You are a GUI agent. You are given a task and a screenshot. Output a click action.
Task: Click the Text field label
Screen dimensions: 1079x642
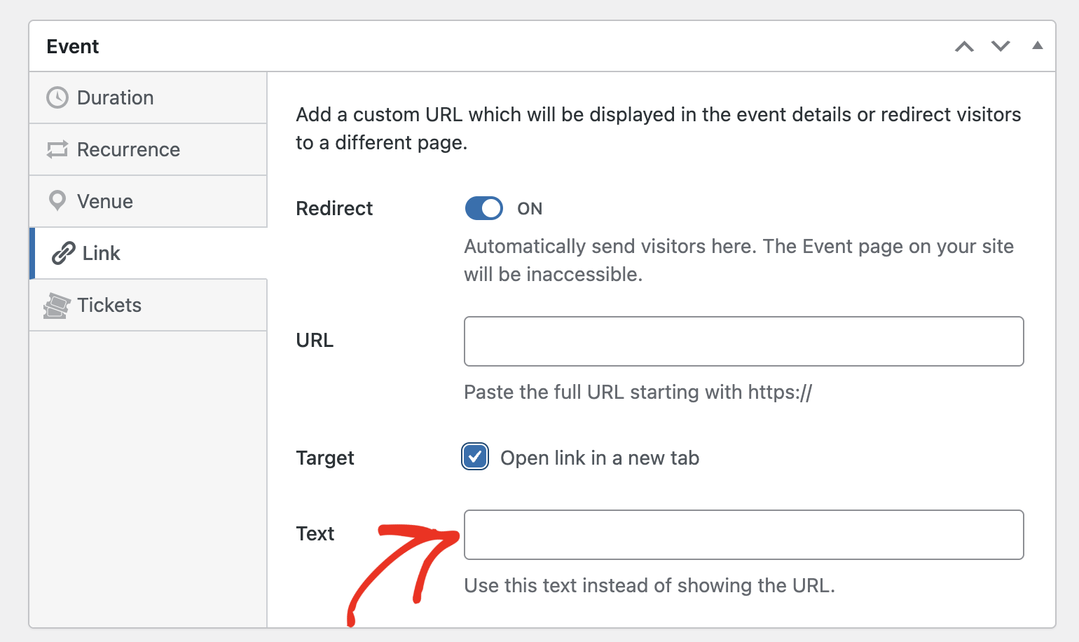[315, 533]
